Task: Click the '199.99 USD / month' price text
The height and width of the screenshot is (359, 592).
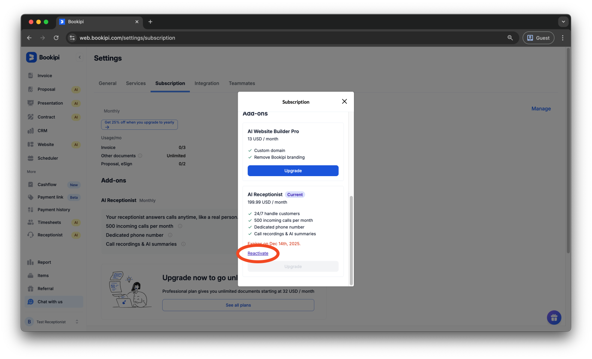Action: (267, 202)
